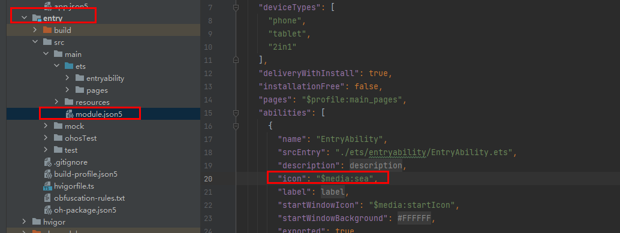
Task: Open the build-profile.json5 file icon
Action: [x=47, y=174]
